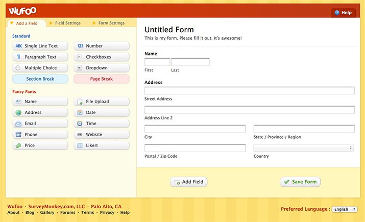The width and height of the screenshot is (365, 222).
Task: Add a Single Line Text field
Action: (x=40, y=46)
